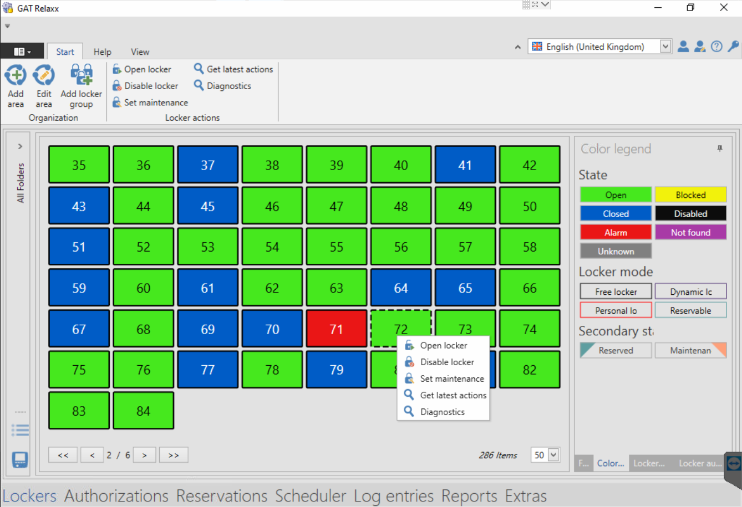Expand the All Folders side panel

tap(20, 146)
